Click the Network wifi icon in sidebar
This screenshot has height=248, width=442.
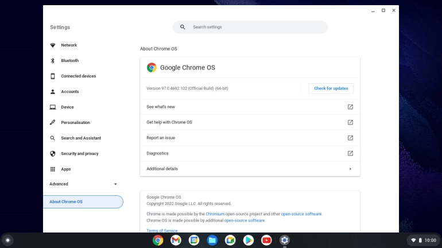pos(53,45)
